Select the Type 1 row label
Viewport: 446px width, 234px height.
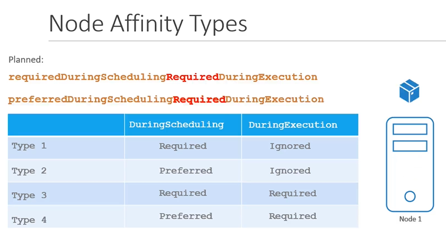pyautogui.click(x=29, y=146)
